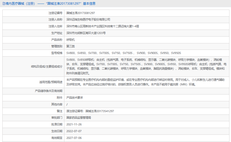Select the slash value in 其他内容 row
This screenshot has width=231, height=142.
coord(67,105)
